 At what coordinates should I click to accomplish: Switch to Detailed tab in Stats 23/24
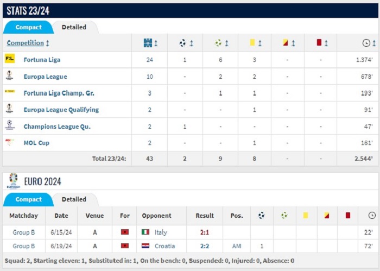pos(74,27)
